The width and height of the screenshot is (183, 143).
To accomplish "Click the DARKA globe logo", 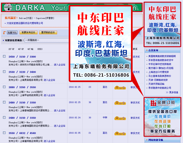I will (8, 7).
